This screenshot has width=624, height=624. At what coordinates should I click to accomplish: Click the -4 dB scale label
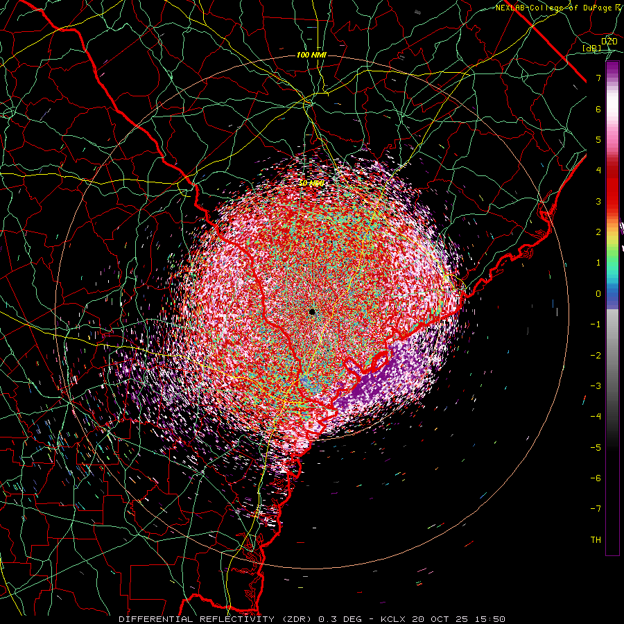[596, 416]
